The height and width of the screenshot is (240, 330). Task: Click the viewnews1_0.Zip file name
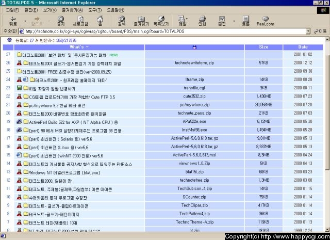(x=194, y=163)
